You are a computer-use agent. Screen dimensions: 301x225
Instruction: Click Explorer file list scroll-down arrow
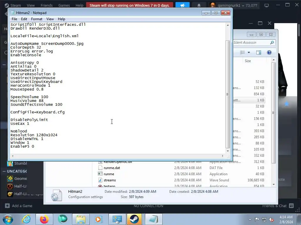click(274, 185)
